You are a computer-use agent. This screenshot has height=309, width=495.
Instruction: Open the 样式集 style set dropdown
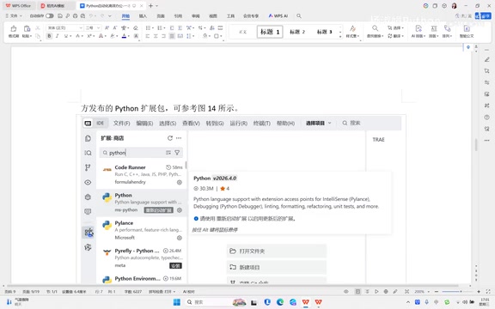[x=352, y=32]
